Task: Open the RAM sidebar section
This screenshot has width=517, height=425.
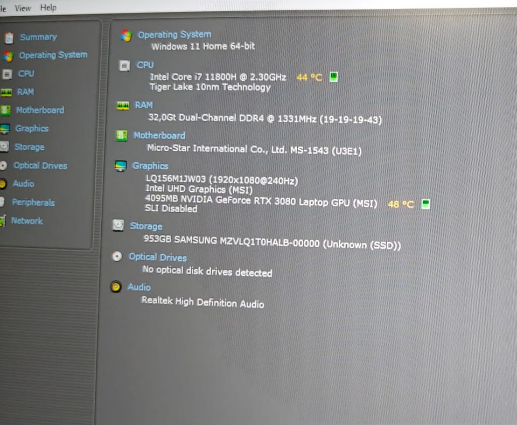Action: (x=25, y=92)
